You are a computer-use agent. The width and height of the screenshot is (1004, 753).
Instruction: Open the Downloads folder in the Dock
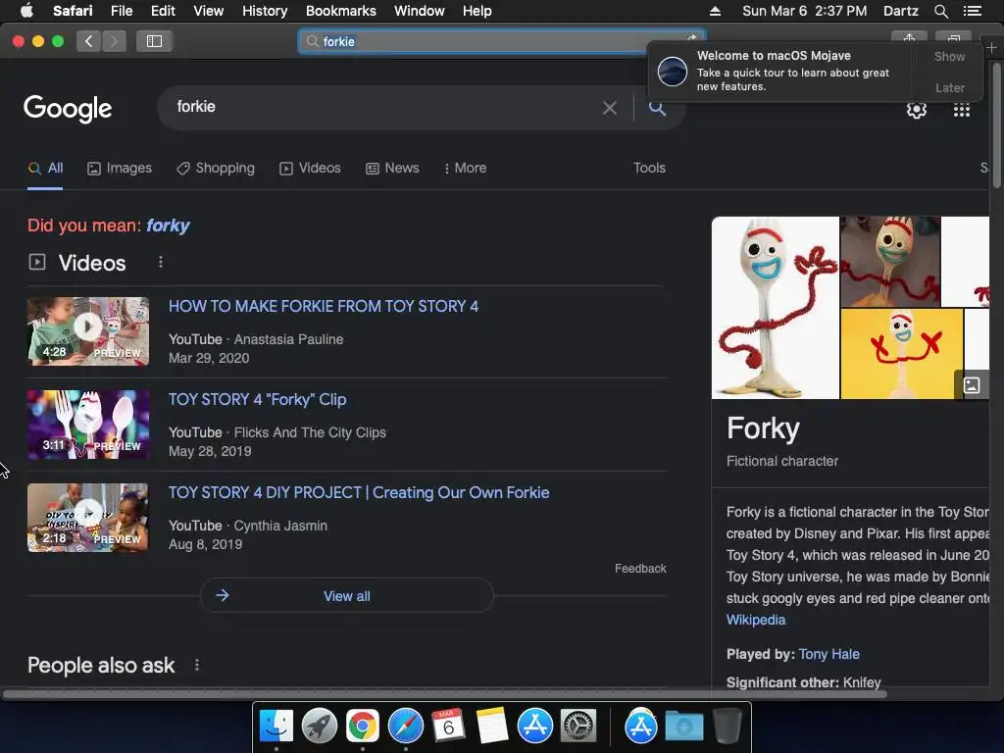[683, 727]
